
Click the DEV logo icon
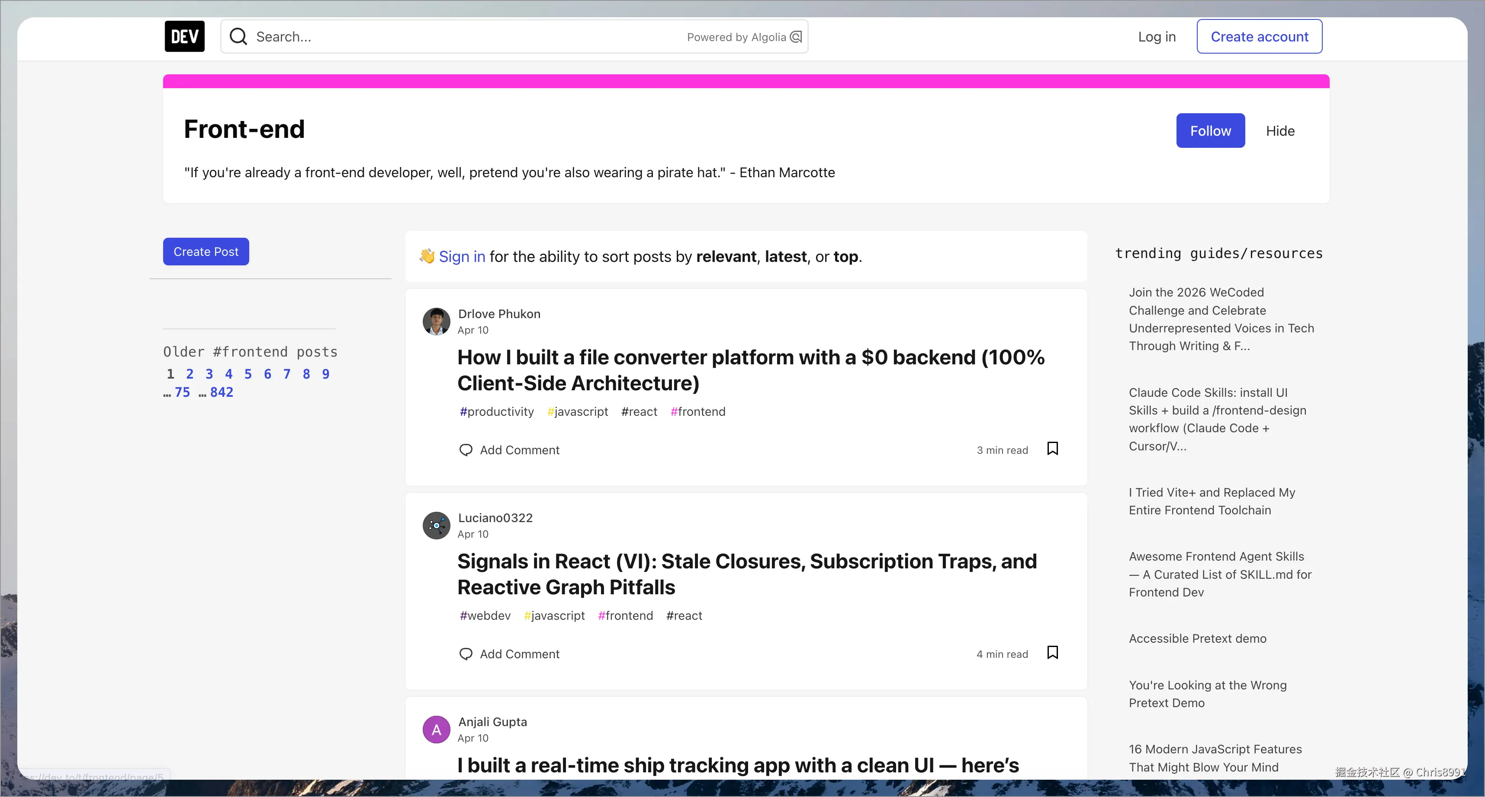184,36
